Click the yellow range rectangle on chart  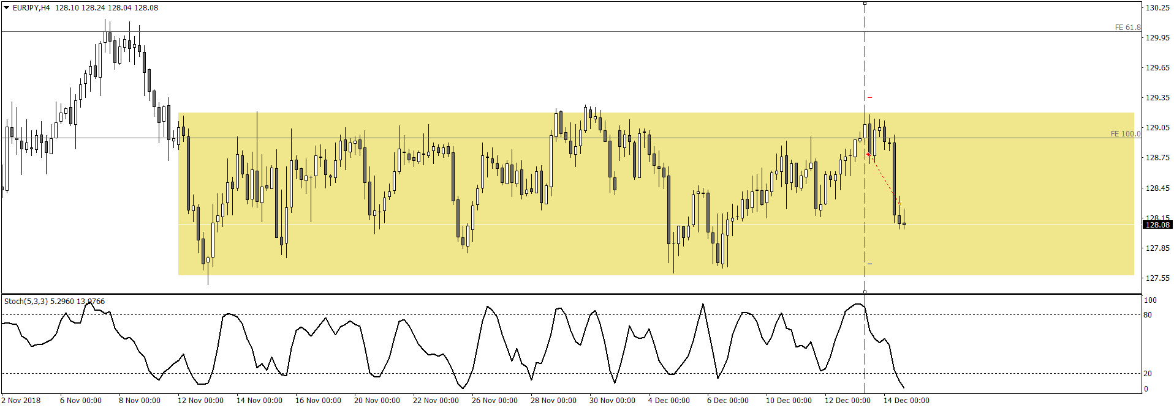click(x=656, y=193)
